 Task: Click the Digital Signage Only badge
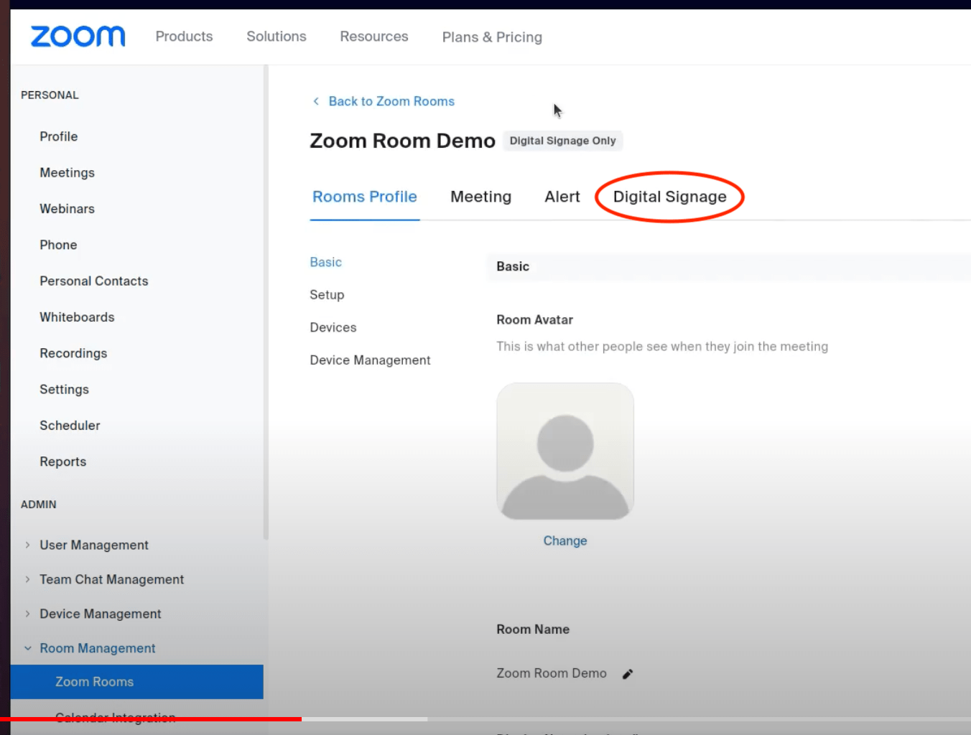pos(562,141)
